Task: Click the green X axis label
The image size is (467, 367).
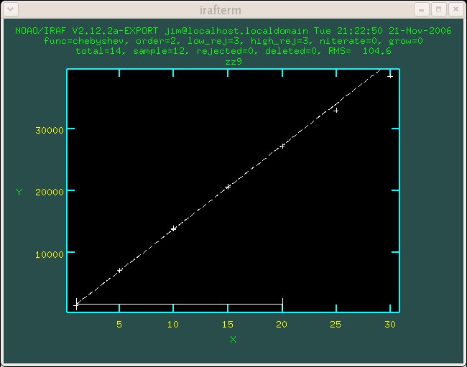Action: pyautogui.click(x=233, y=339)
